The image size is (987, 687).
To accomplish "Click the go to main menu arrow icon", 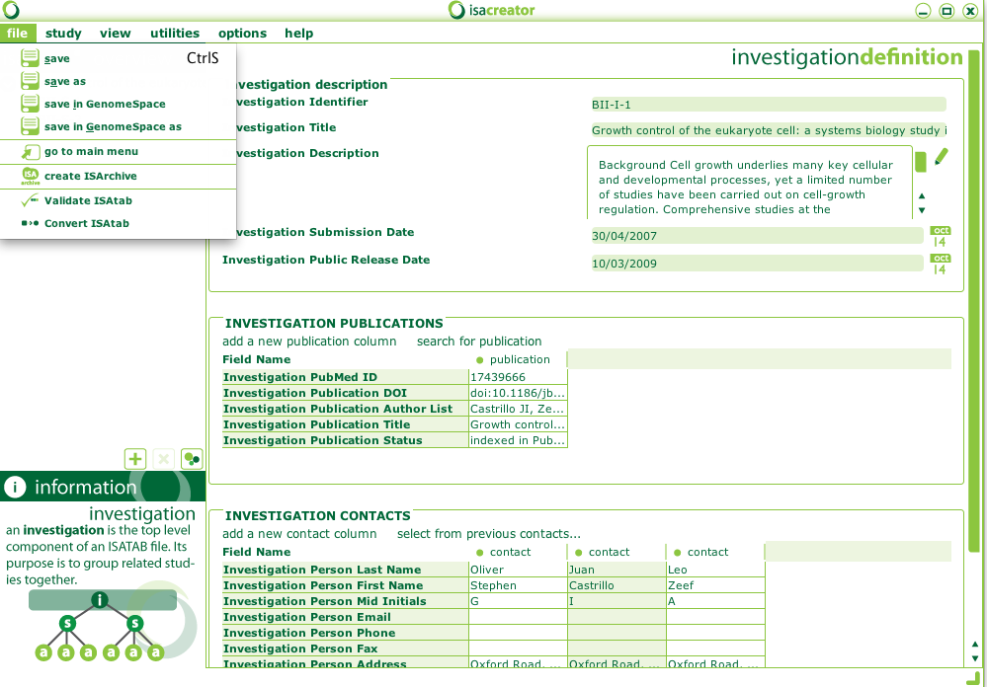I will click(x=31, y=152).
